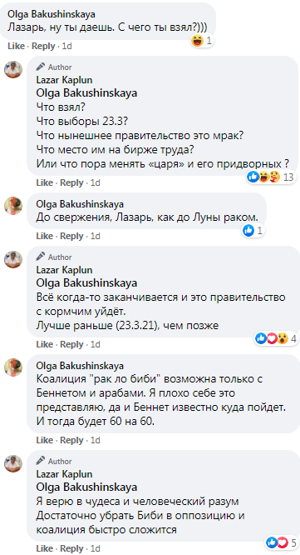View the reactions on the comment with 4 reactions
Image resolution: width=300 pixels, height=555 pixels.
point(275,338)
